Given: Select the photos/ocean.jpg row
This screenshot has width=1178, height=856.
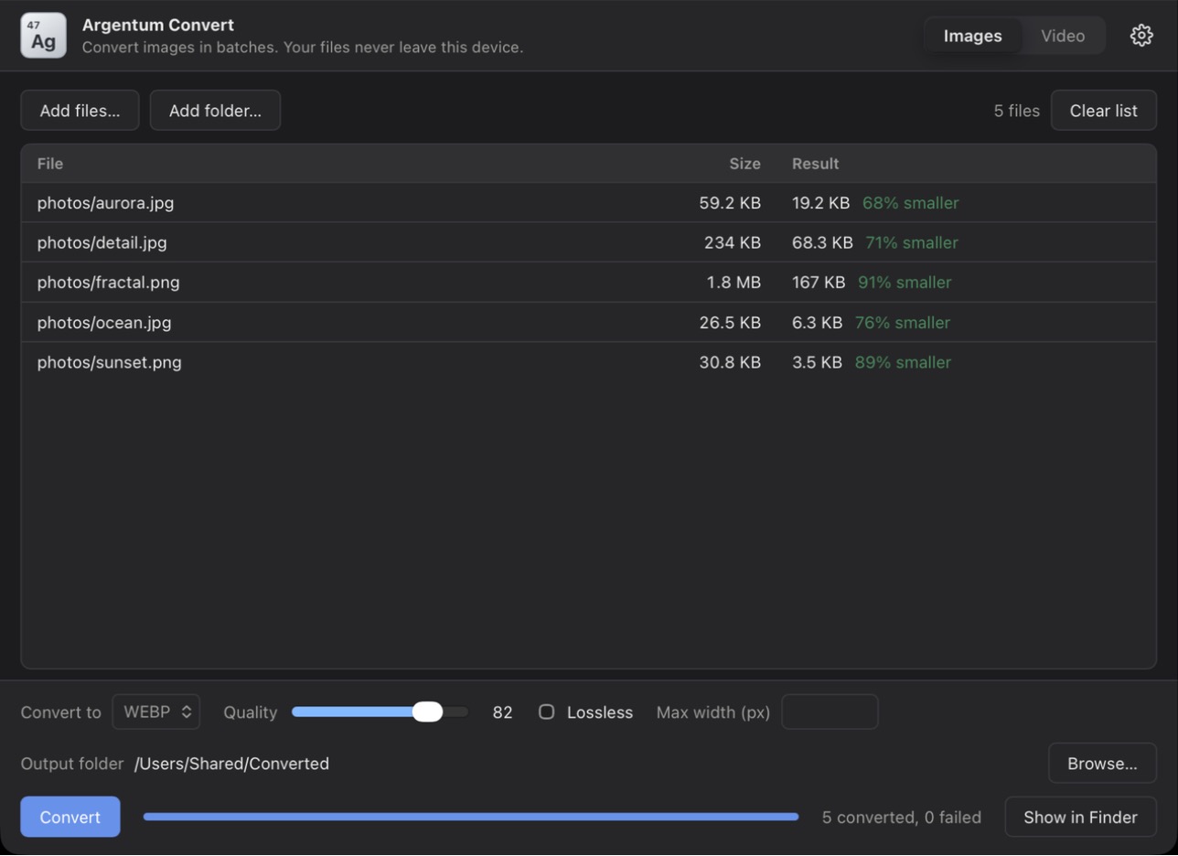Looking at the screenshot, I should [x=589, y=323].
